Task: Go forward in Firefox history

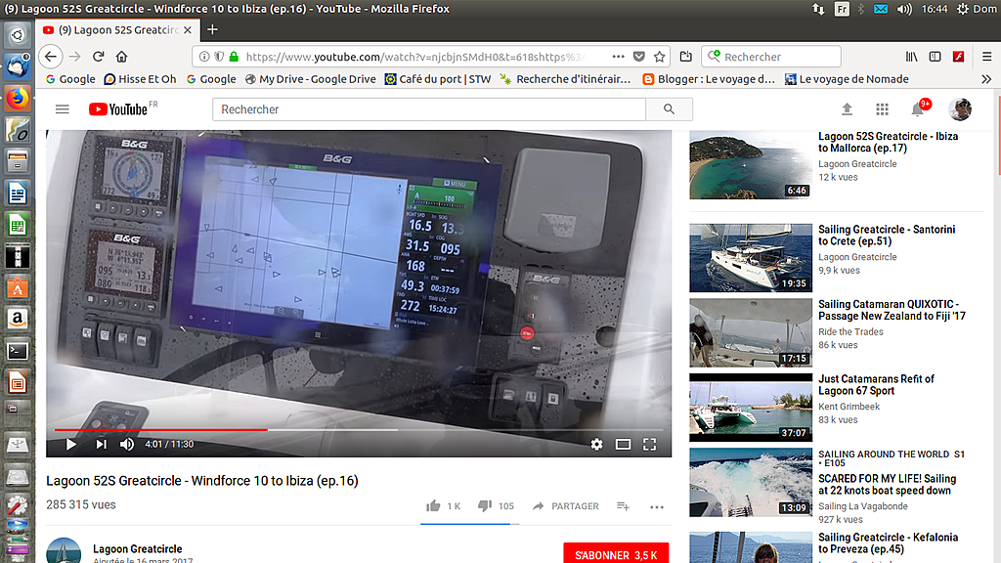Action: coord(74,56)
